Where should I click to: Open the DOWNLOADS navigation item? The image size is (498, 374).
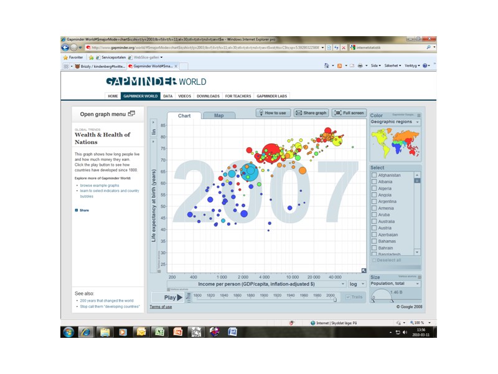[208, 96]
